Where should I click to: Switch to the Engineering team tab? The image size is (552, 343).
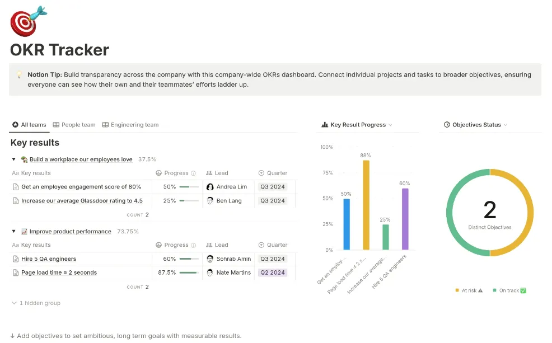coord(130,125)
